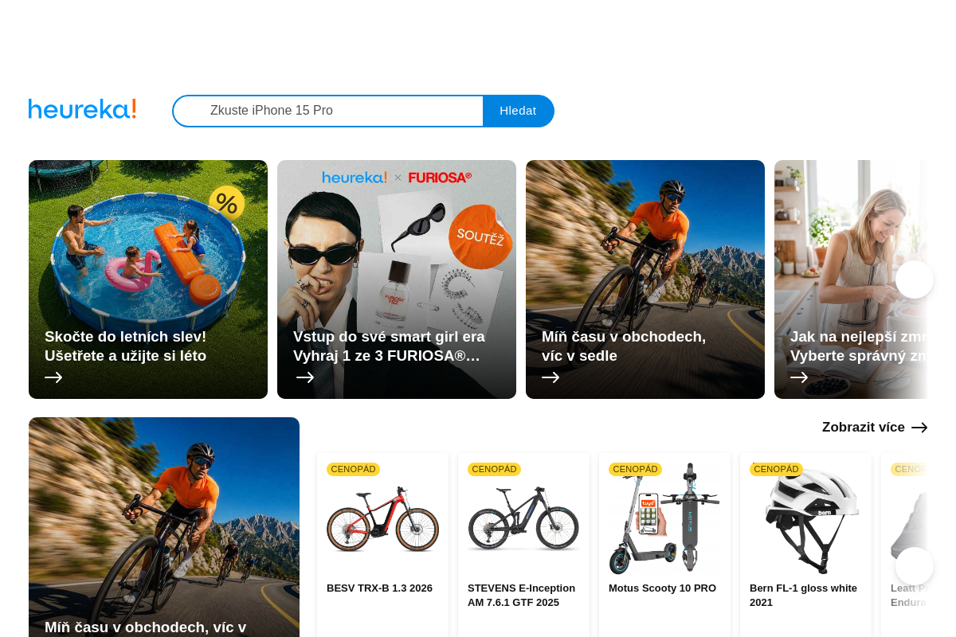This screenshot has width=956, height=637.
Task: Advance the product carousel to the right
Action: pos(915,566)
